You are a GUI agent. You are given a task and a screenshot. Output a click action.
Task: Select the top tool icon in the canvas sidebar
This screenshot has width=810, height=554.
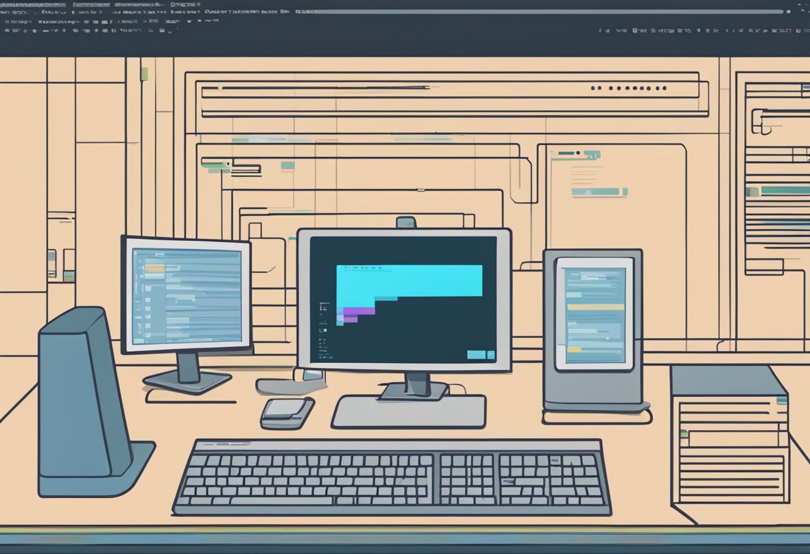(x=321, y=304)
